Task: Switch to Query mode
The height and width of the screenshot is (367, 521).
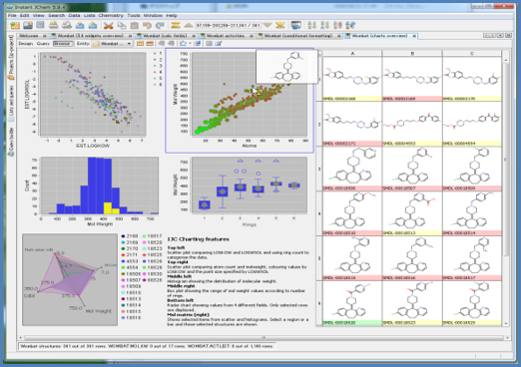Action: point(43,44)
